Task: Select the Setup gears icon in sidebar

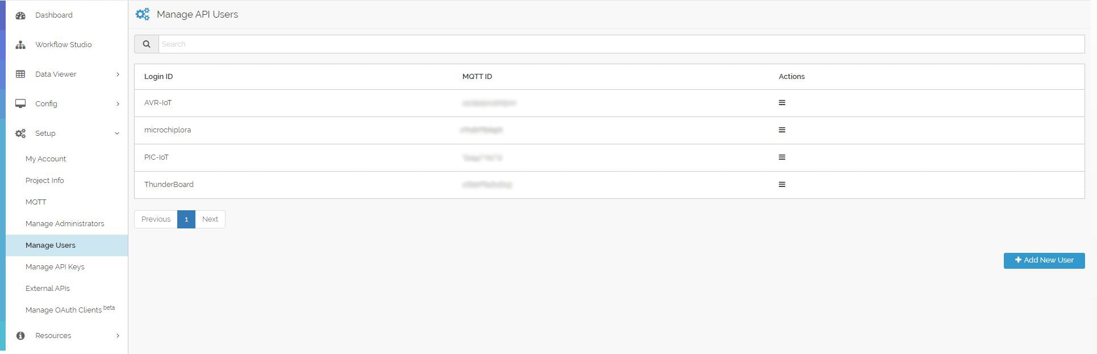Action: click(x=20, y=133)
